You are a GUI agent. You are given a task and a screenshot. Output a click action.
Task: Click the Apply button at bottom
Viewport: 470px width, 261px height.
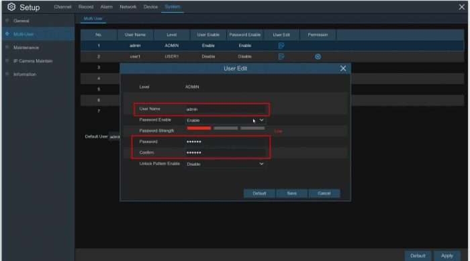click(x=446, y=256)
